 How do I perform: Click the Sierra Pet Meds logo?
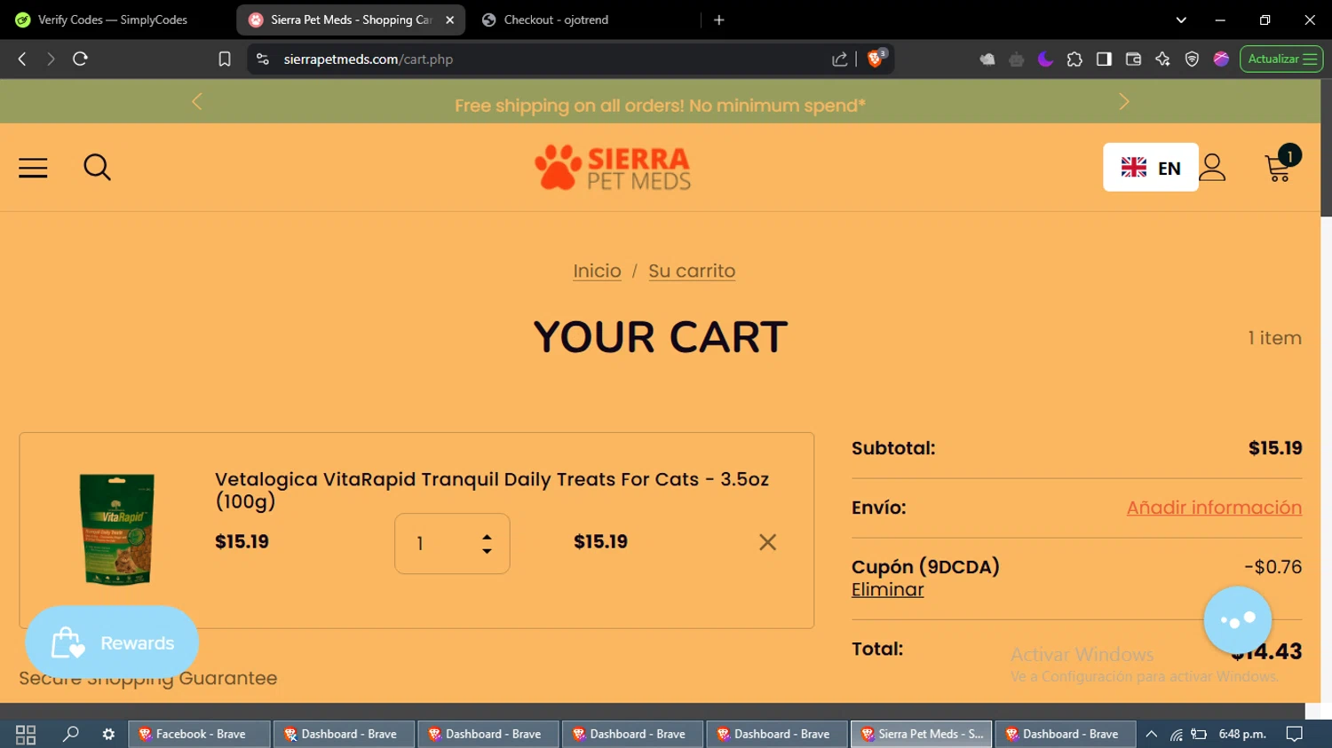[613, 168]
